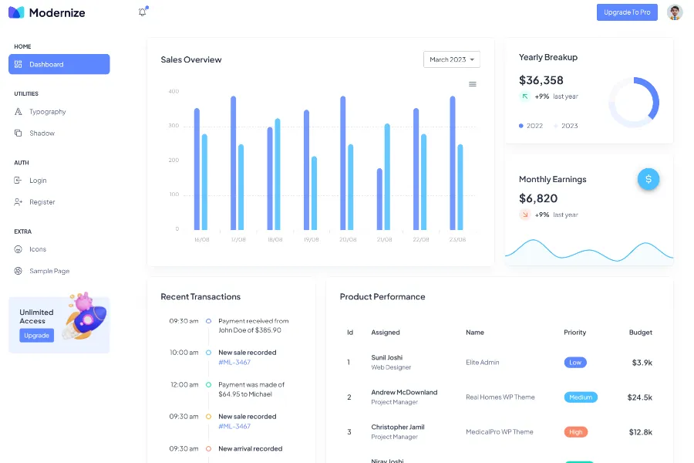Toggle the 2022 legend item

[x=531, y=126]
